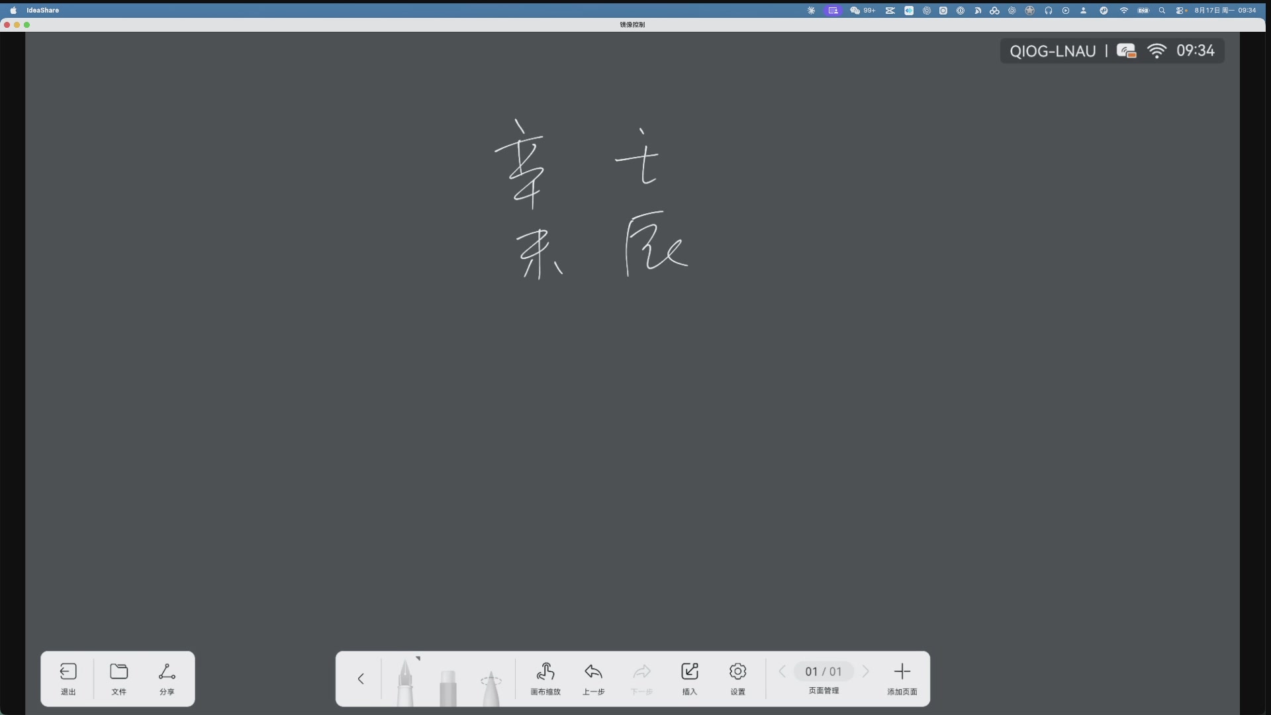The height and width of the screenshot is (715, 1271).
Task: Go to previous page arrow
Action: (x=782, y=671)
